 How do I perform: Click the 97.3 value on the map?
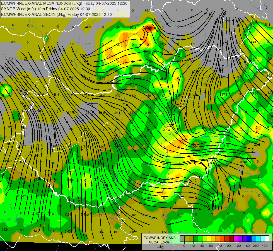[x=133, y=28]
